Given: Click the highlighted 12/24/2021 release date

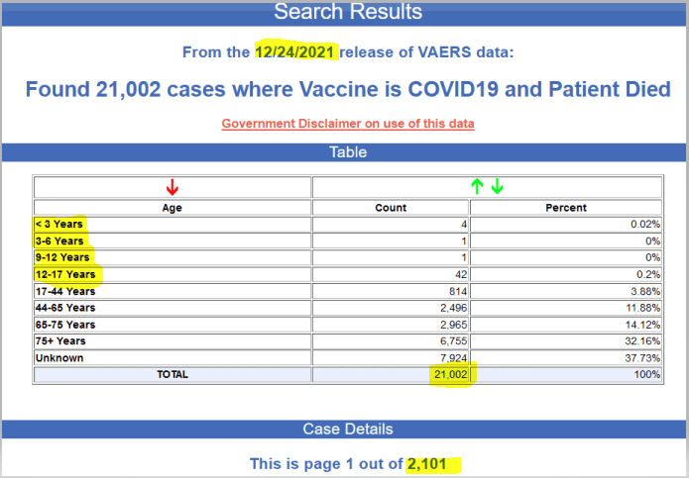Looking at the screenshot, I should [295, 51].
